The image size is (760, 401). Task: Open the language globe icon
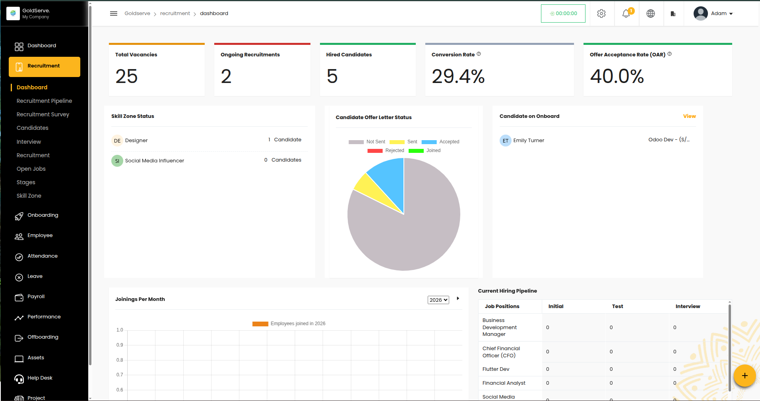click(x=651, y=13)
